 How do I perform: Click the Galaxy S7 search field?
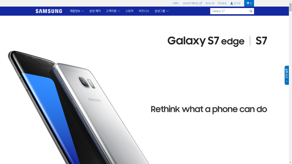[x=230, y=11]
